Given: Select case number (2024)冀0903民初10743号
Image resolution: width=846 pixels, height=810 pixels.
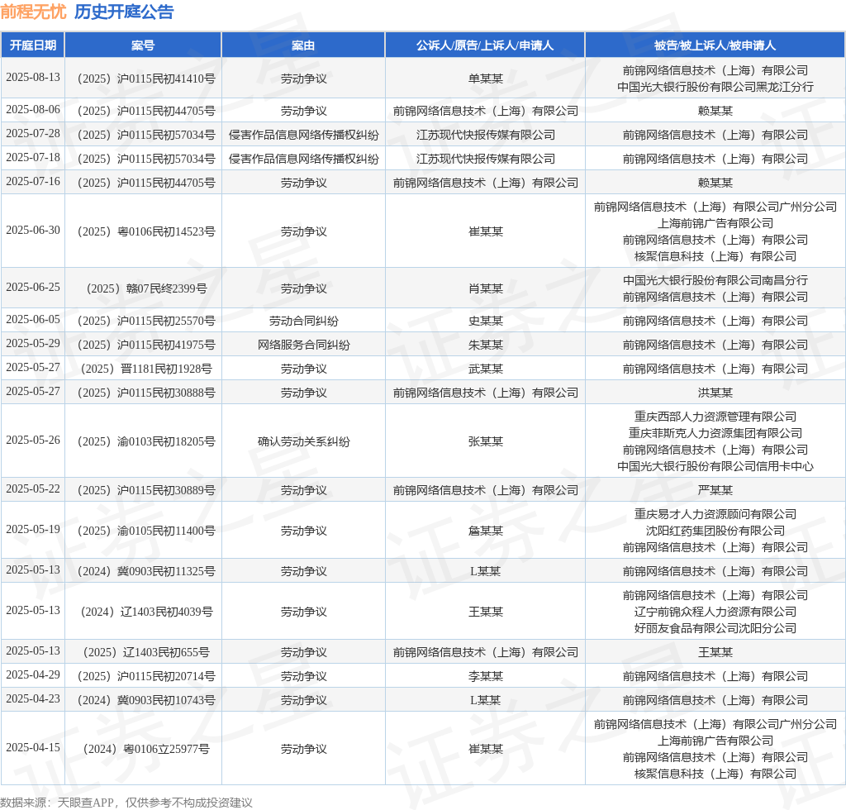Looking at the screenshot, I should pos(144,700).
